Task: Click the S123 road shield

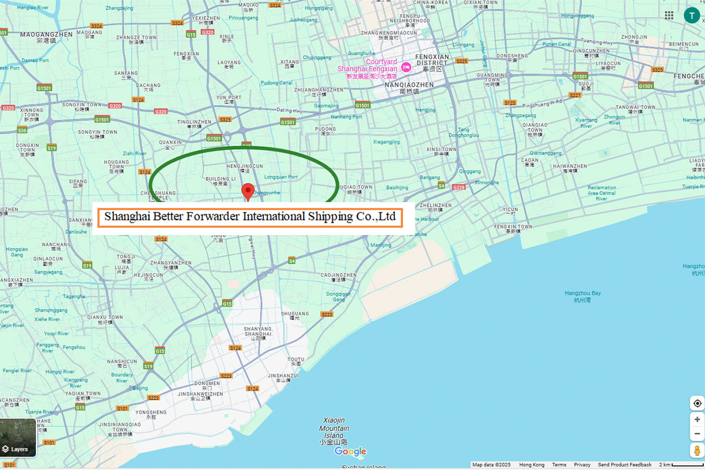Action: pos(509,103)
